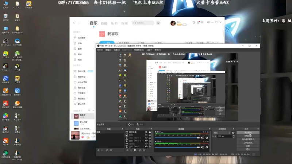Toggle visibility of 图像 source

pos(146,135)
